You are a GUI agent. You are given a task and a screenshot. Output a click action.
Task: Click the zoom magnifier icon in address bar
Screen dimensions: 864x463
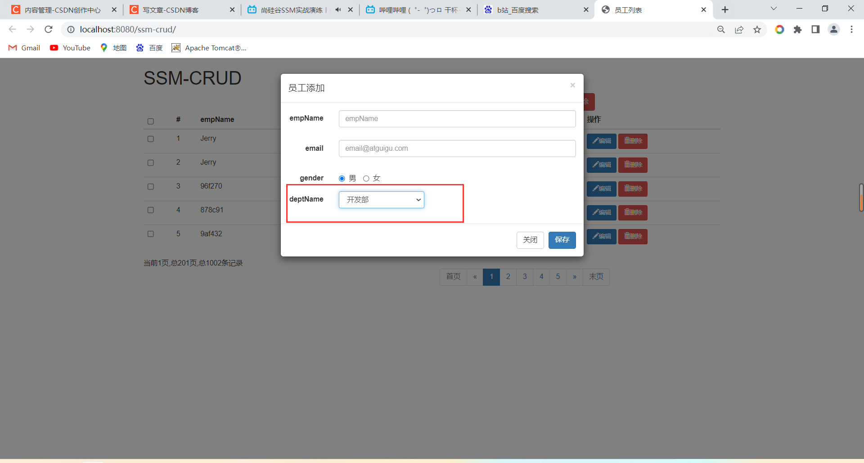[x=721, y=29]
